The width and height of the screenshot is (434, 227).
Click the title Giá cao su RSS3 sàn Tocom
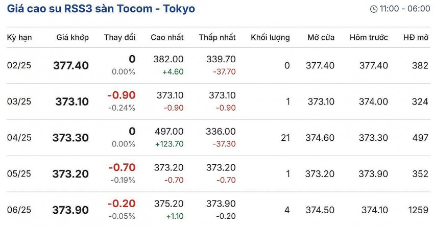tap(101, 9)
